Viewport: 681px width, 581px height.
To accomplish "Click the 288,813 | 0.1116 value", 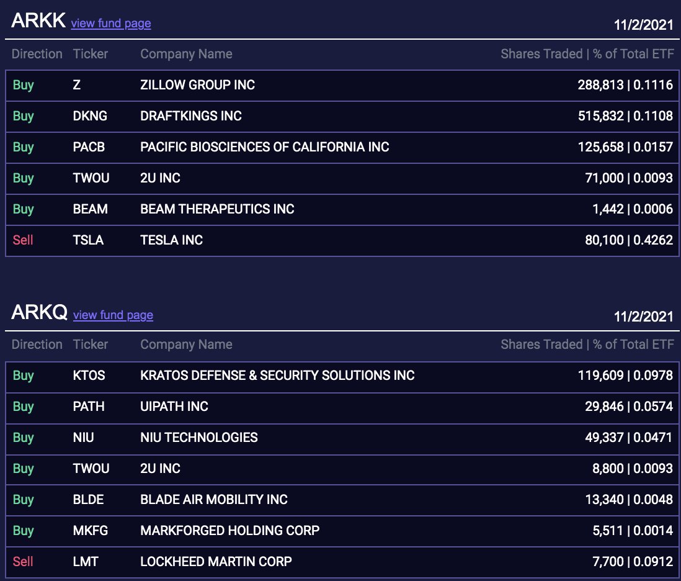I will coord(625,85).
